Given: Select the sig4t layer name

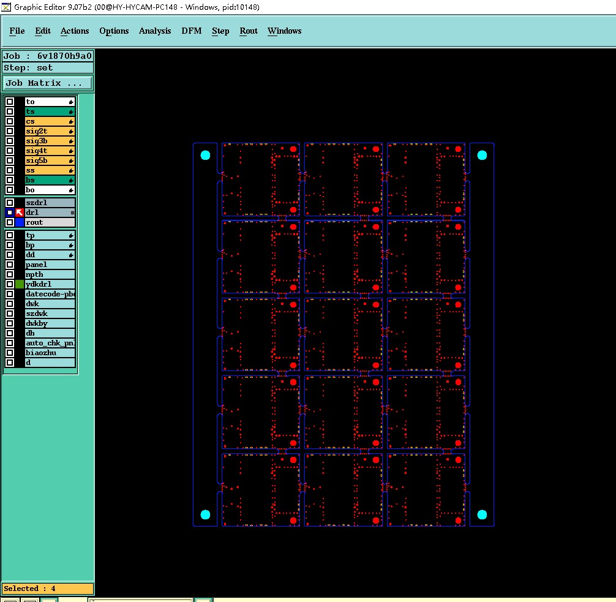Looking at the screenshot, I should (x=50, y=151).
